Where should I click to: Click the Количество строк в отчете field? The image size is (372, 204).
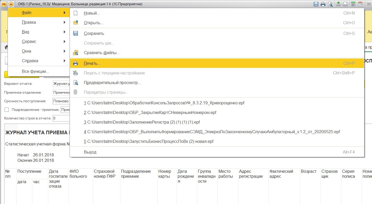61,118
